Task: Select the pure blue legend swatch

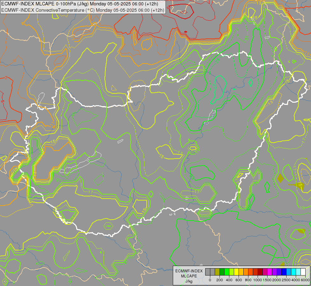Action: click(x=284, y=272)
